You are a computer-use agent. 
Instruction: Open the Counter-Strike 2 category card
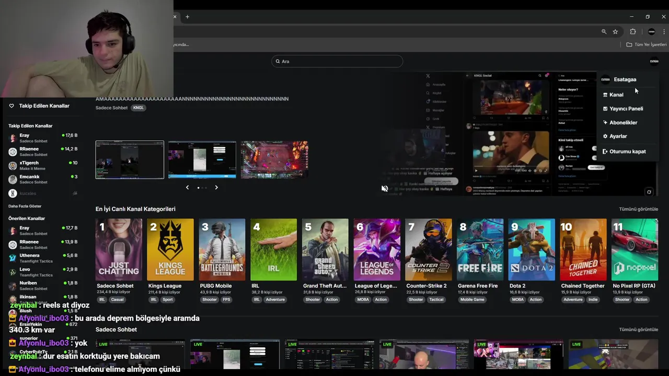429,250
